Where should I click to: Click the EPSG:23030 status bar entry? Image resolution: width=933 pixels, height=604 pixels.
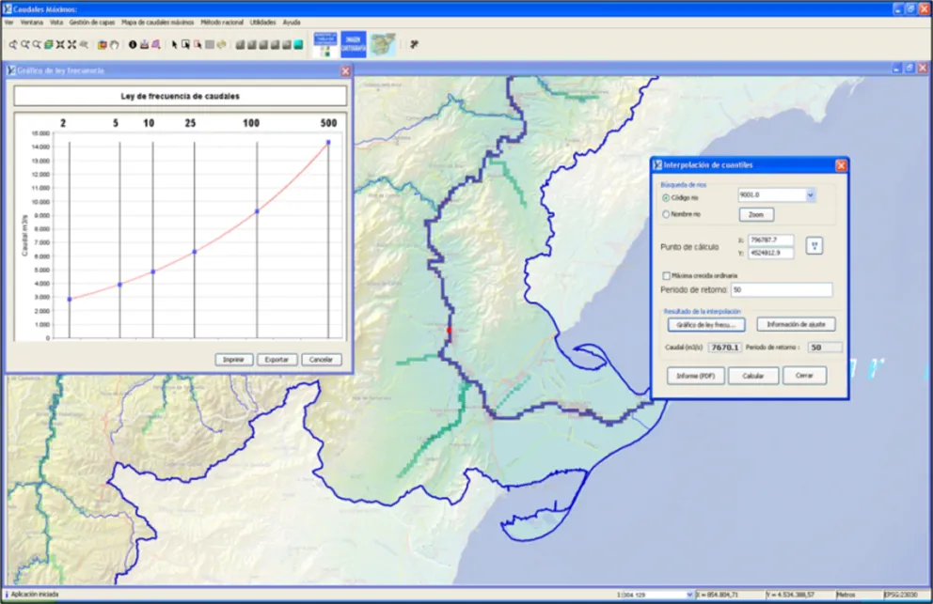pos(901,595)
